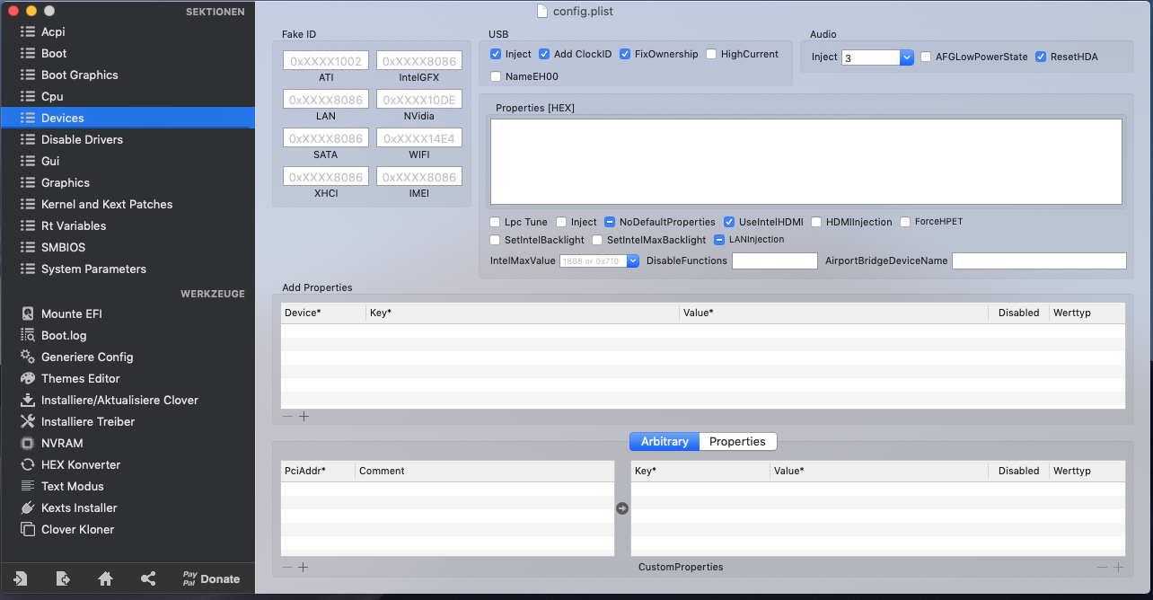Click the AirportBridgeDeviceName input field
The image size is (1153, 600).
tap(1038, 260)
